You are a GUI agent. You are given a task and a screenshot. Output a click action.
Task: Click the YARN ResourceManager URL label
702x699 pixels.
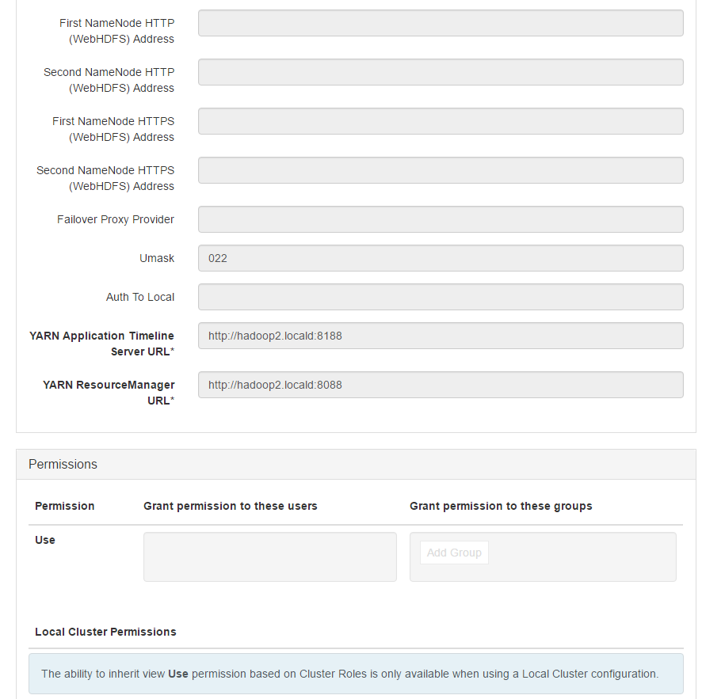109,393
